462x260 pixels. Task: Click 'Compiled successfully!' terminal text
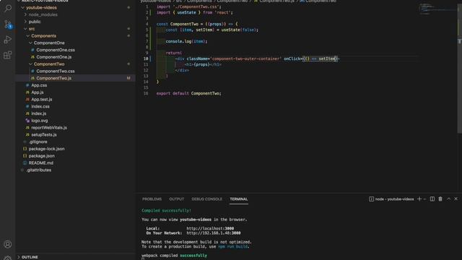[166, 210]
